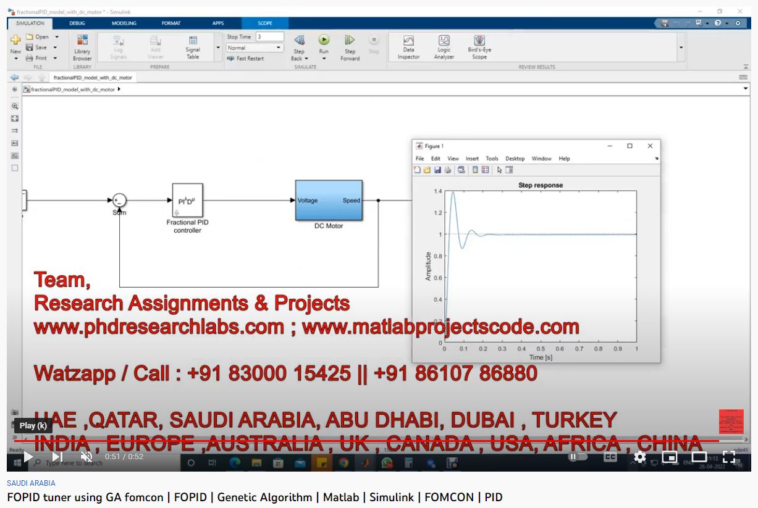Screen dimensions: 758x508
Task: Expand the Review Results gallery arrow
Action: tap(681, 48)
